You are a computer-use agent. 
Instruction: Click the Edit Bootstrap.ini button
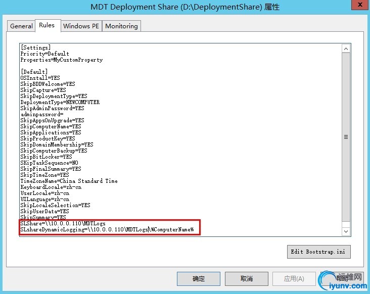(x=318, y=252)
